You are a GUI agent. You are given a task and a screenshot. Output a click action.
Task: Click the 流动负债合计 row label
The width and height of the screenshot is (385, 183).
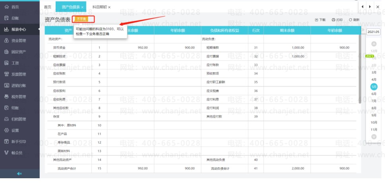point(220,168)
